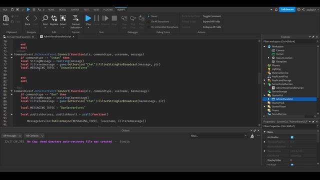This screenshot has height=180, width=320.
Task: Focus the Filter Properties input
Action: [x=289, y=126]
